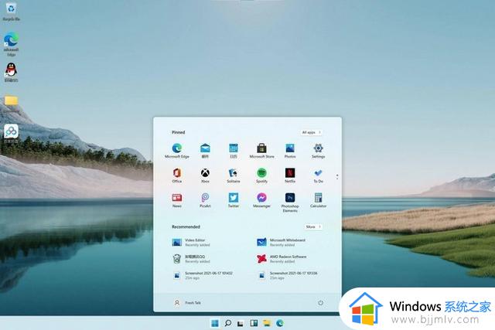Launch the Calculator app
The width and height of the screenshot is (495, 330).
point(318,200)
